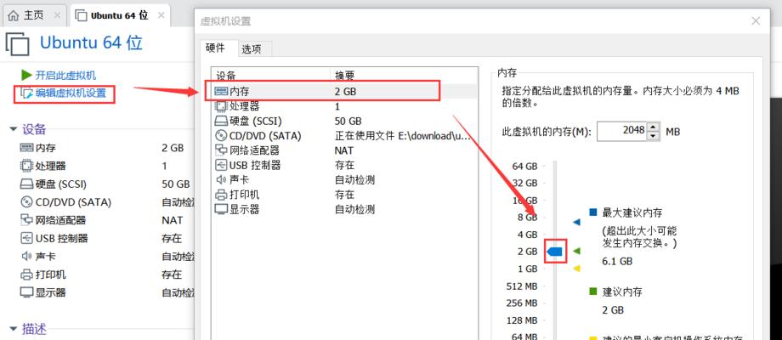Click the blue memory slider handle
The width and height of the screenshot is (782, 340).
pos(555,252)
